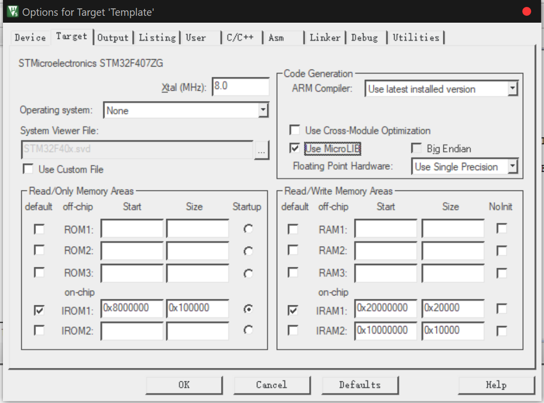Select IROM2 Startup radio button

tap(248, 330)
